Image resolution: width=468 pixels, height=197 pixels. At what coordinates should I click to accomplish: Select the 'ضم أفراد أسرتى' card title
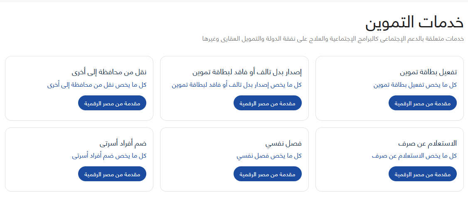[x=123, y=143]
